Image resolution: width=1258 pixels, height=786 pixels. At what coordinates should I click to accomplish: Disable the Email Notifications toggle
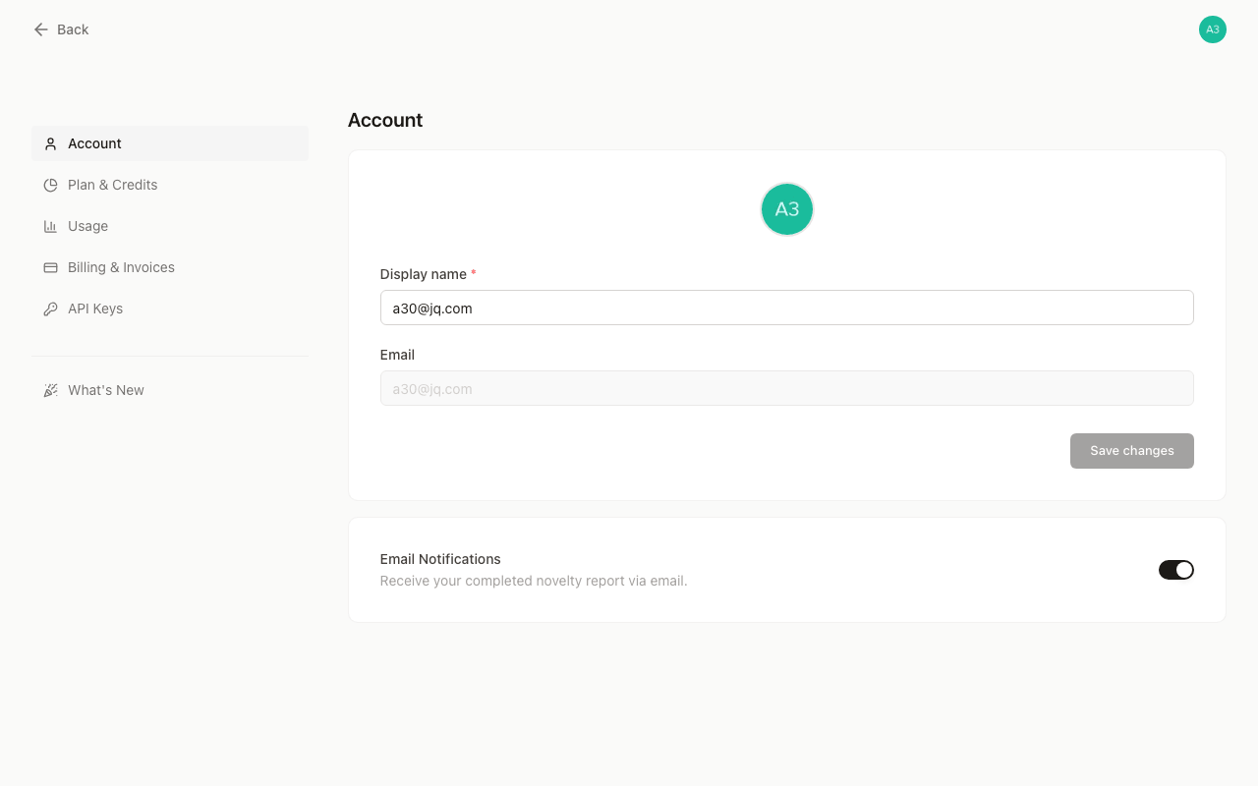point(1175,570)
